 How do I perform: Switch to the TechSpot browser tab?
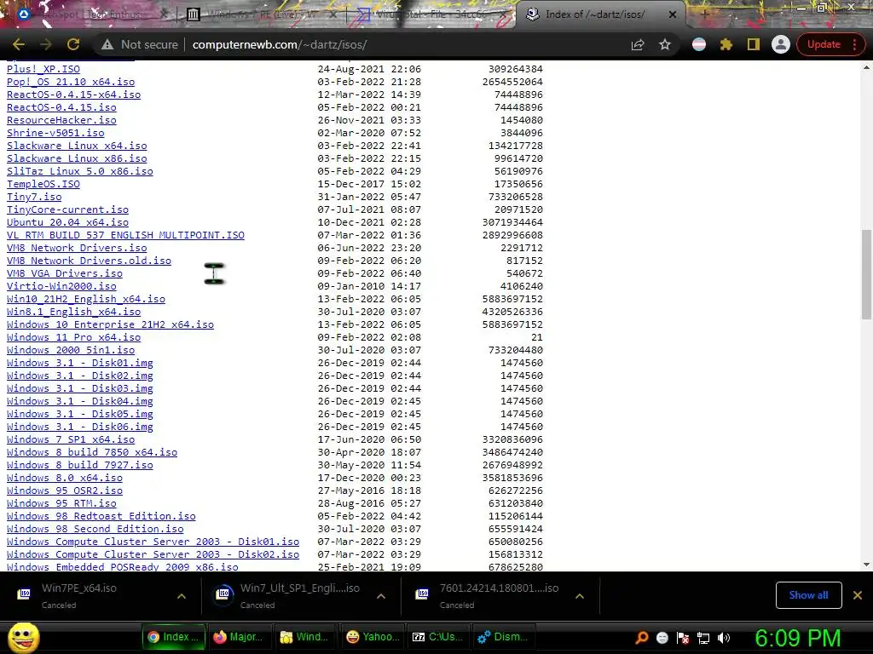pos(92,15)
